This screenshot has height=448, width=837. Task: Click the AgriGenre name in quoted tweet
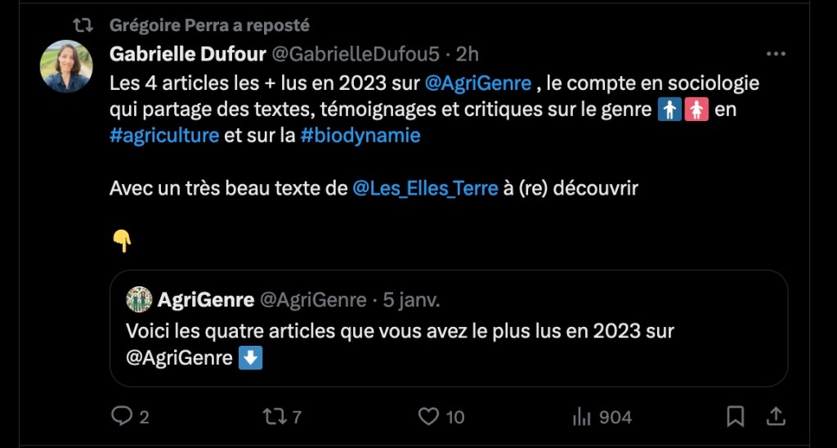[x=205, y=300]
